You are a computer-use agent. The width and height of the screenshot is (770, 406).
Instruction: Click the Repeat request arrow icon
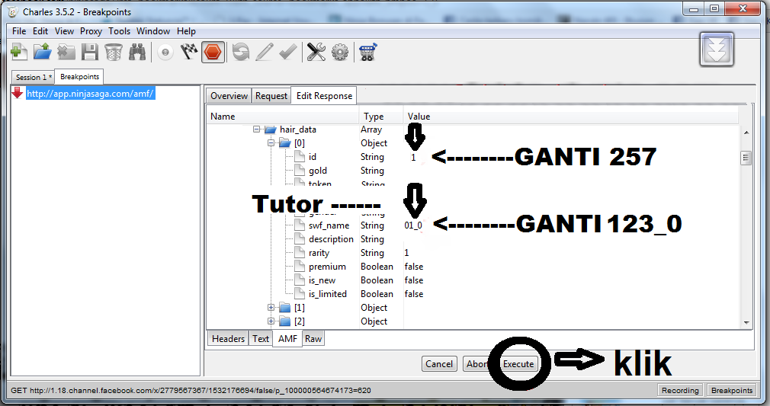(x=241, y=52)
